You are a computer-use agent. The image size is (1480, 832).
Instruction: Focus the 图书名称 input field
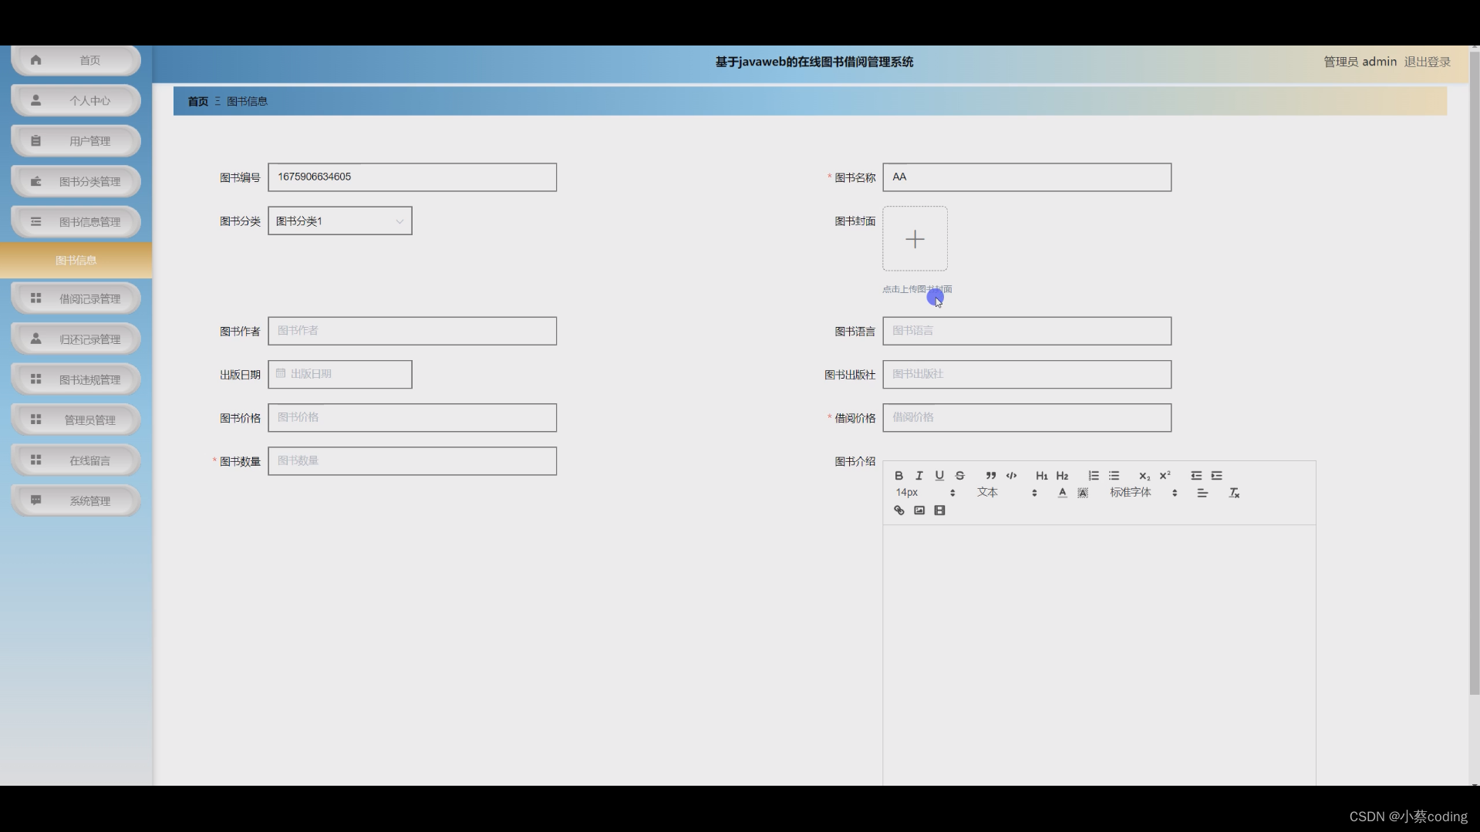pos(1027,177)
